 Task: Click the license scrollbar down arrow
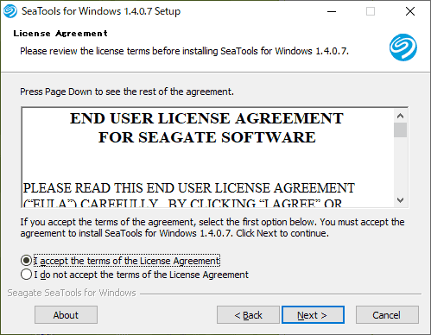[400, 199]
